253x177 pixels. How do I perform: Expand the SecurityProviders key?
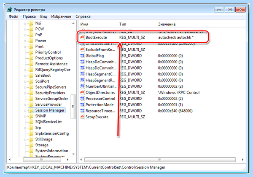pos(25,93)
